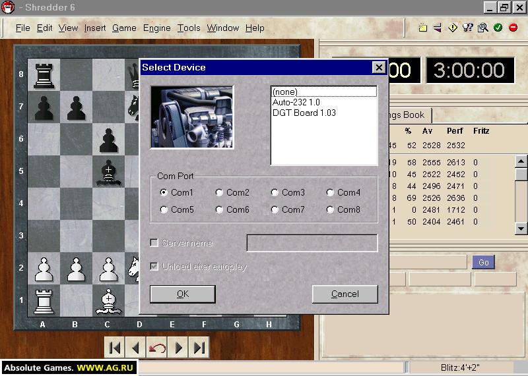Viewport: 528px width, 376px height.
Task: Click the red take-back arrow button
Action: [x=157, y=348]
